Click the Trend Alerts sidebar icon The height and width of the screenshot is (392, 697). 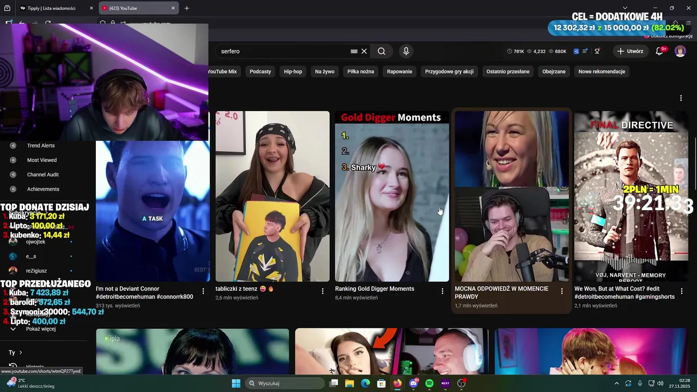click(x=13, y=145)
